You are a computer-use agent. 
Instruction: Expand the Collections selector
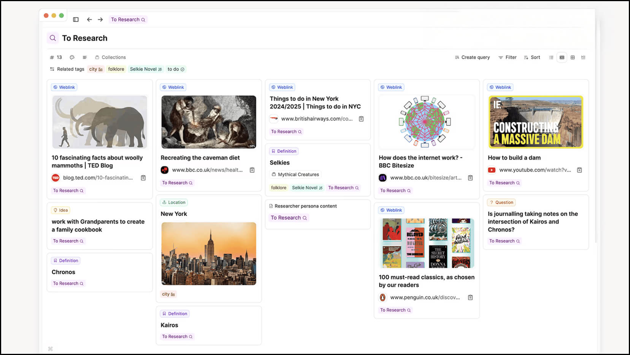(x=110, y=57)
